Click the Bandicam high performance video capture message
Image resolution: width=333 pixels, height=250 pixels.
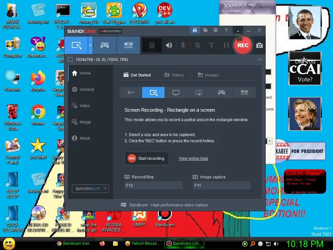(169, 205)
